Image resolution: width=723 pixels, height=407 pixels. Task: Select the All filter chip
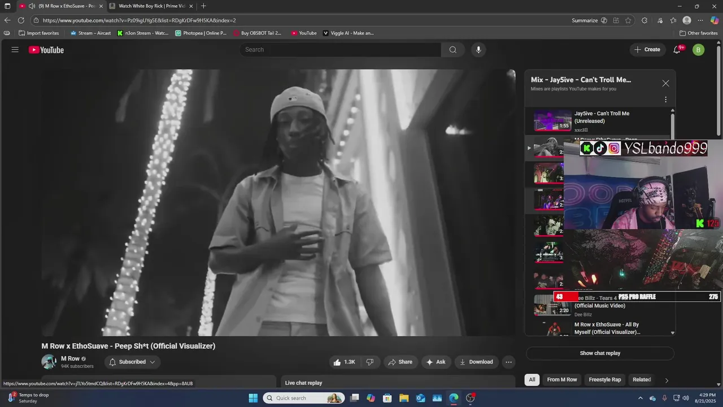pyautogui.click(x=532, y=380)
